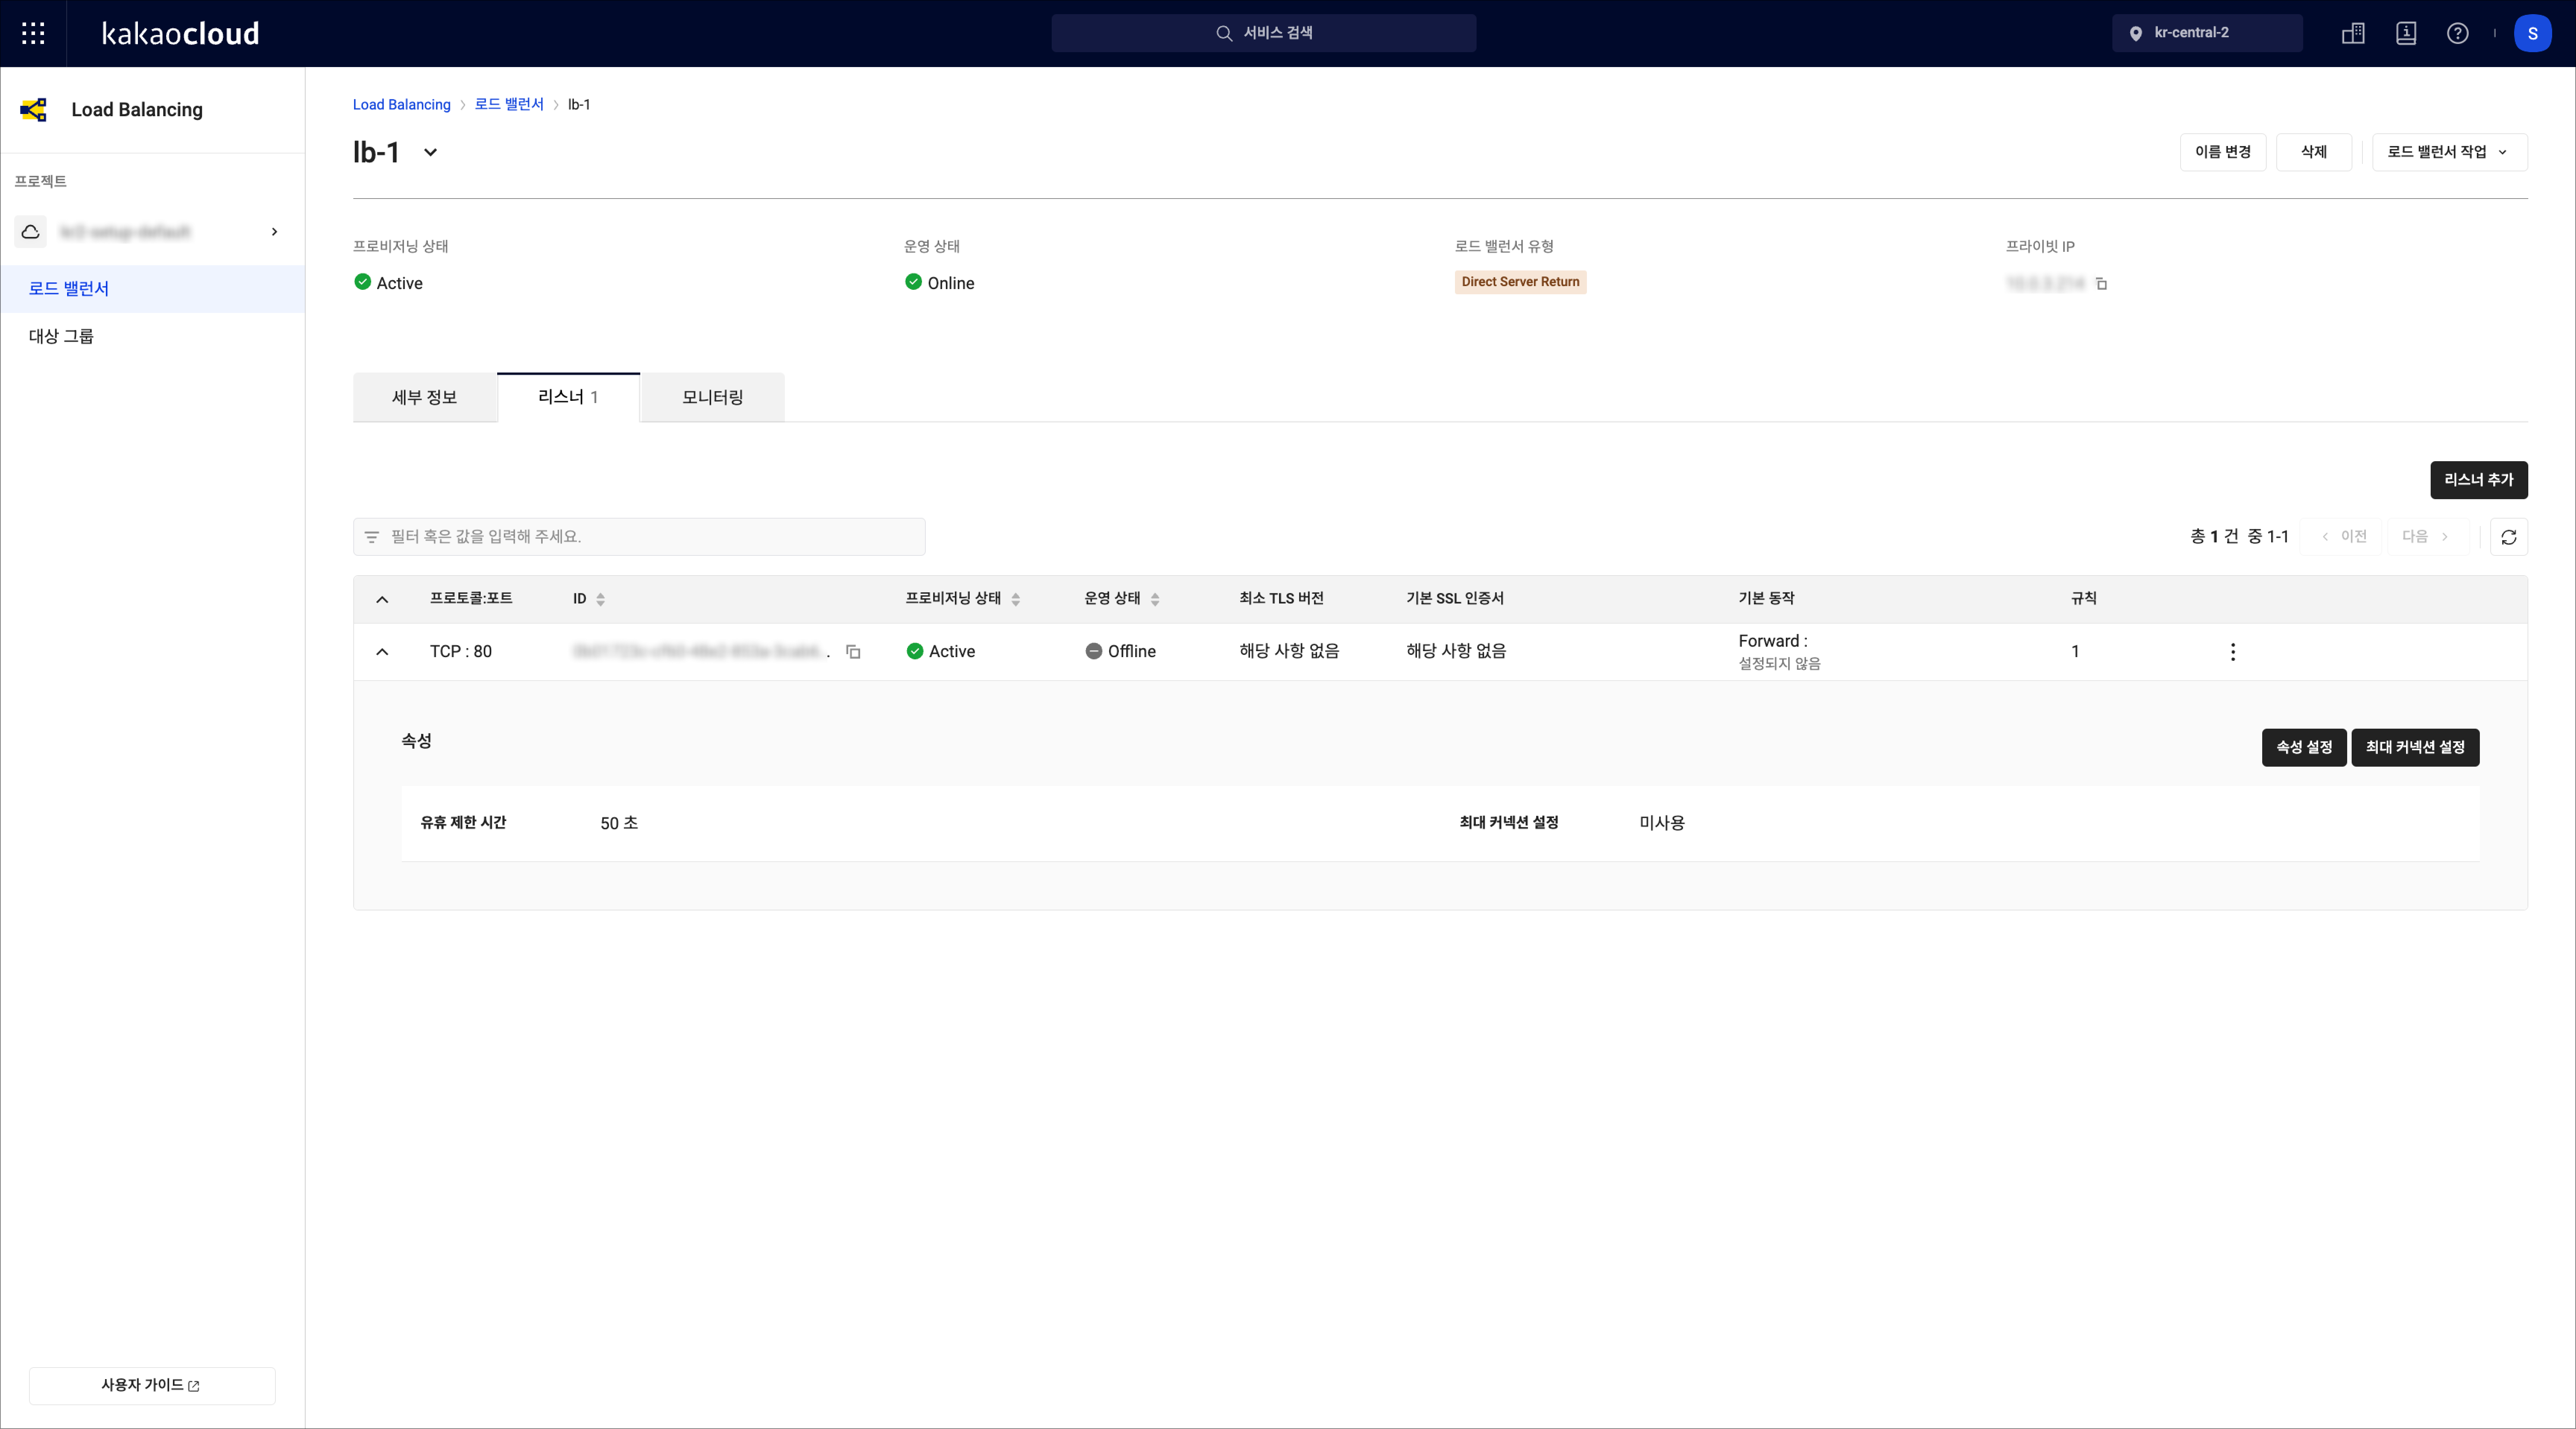Image resolution: width=2576 pixels, height=1429 pixels.
Task: Click the search magnifier icon
Action: click(1224, 33)
